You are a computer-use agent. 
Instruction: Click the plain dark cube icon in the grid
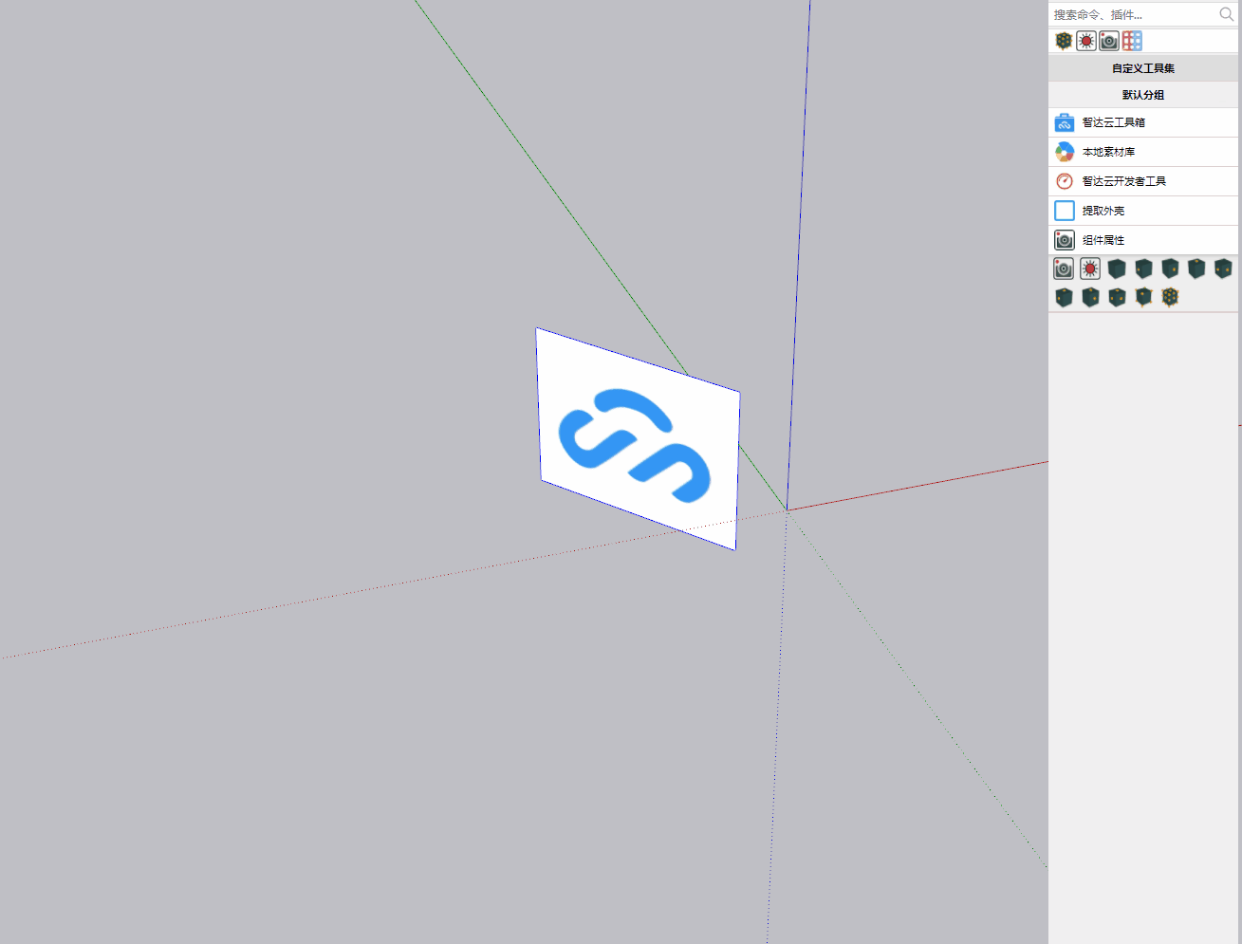[x=1117, y=268]
